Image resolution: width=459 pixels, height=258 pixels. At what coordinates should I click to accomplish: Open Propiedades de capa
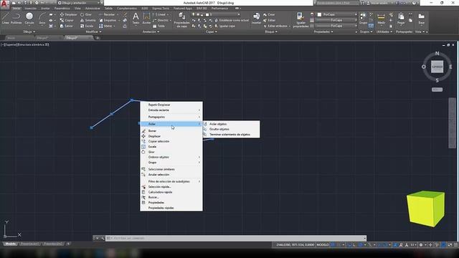(x=181, y=20)
